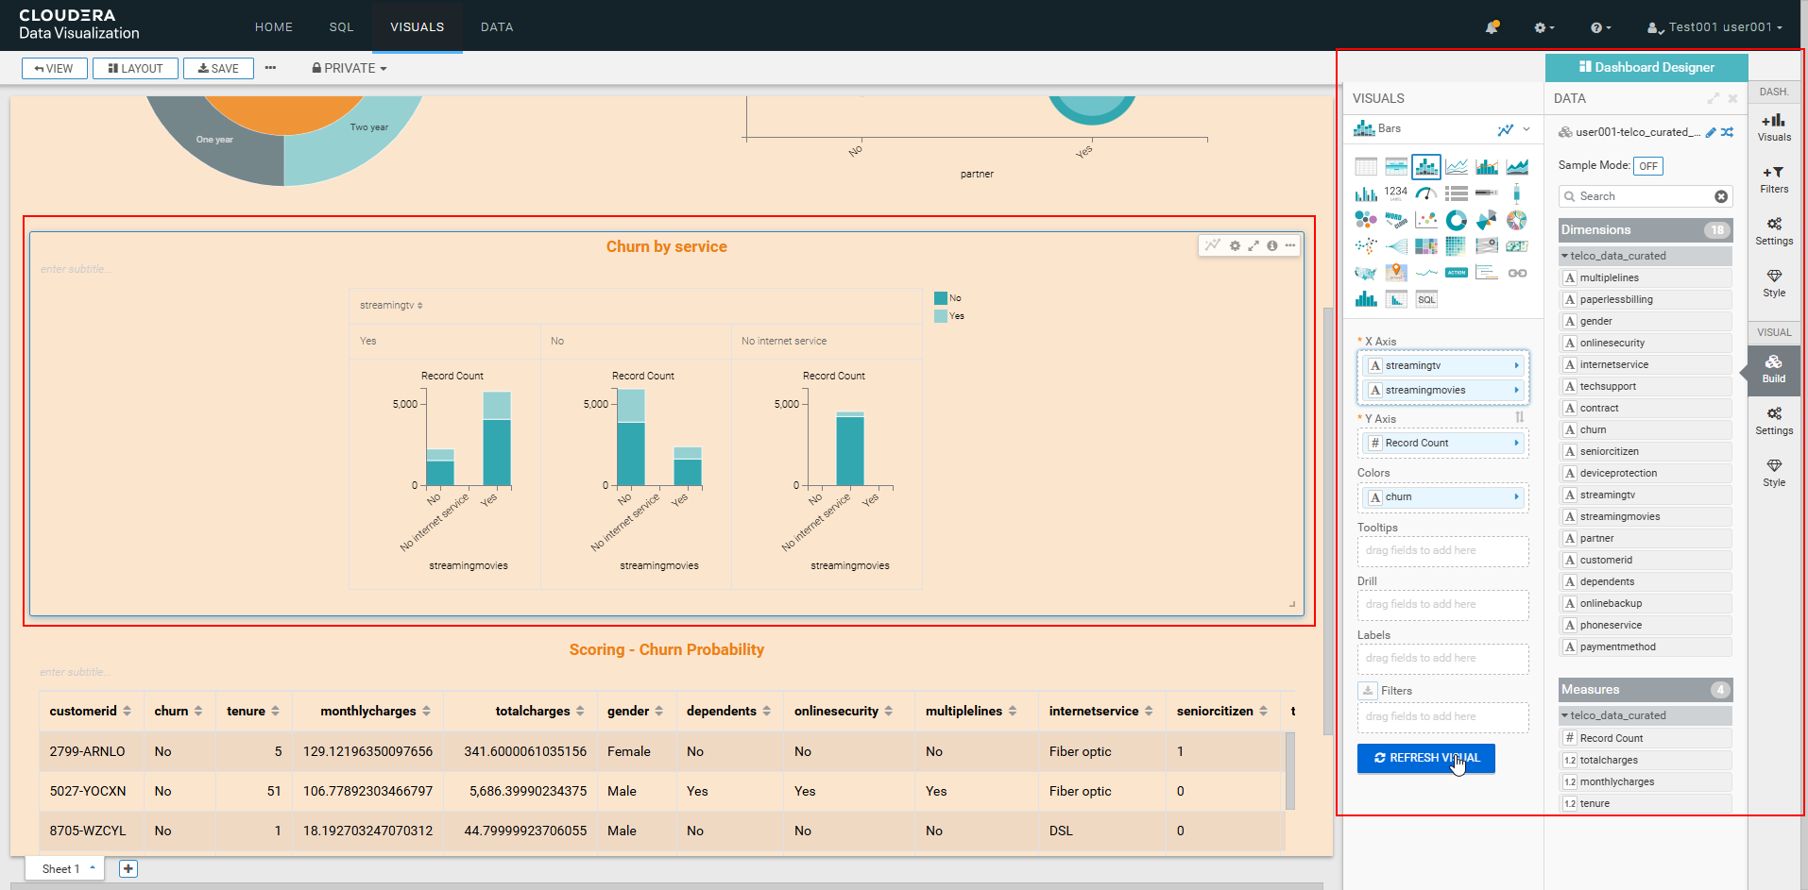Select the Word Cloud visual type
This screenshot has width=1808, height=890.
pyautogui.click(x=1396, y=220)
